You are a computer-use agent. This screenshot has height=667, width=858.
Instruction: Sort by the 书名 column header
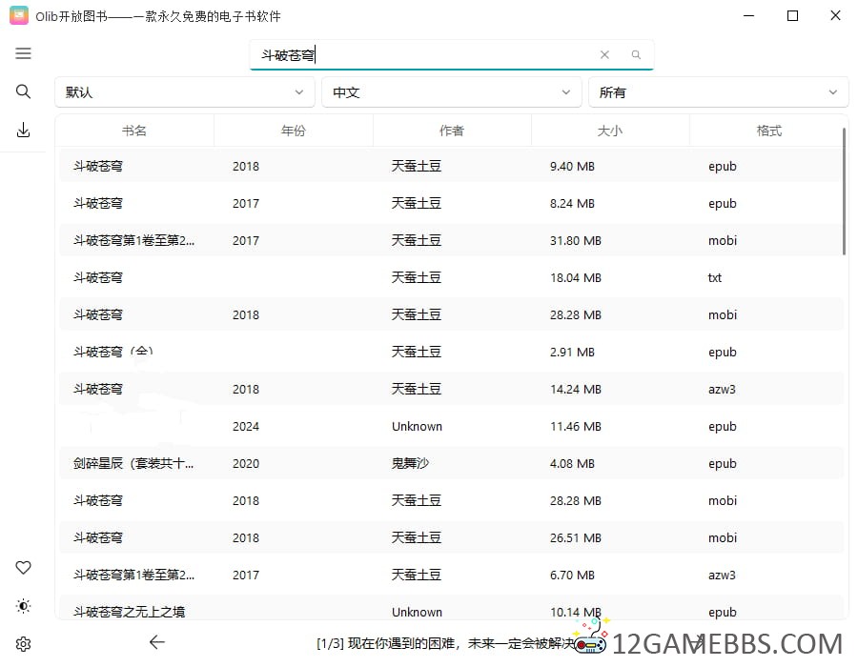[134, 131]
